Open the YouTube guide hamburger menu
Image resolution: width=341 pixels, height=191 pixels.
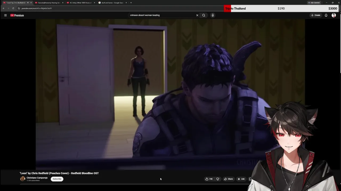[5, 15]
